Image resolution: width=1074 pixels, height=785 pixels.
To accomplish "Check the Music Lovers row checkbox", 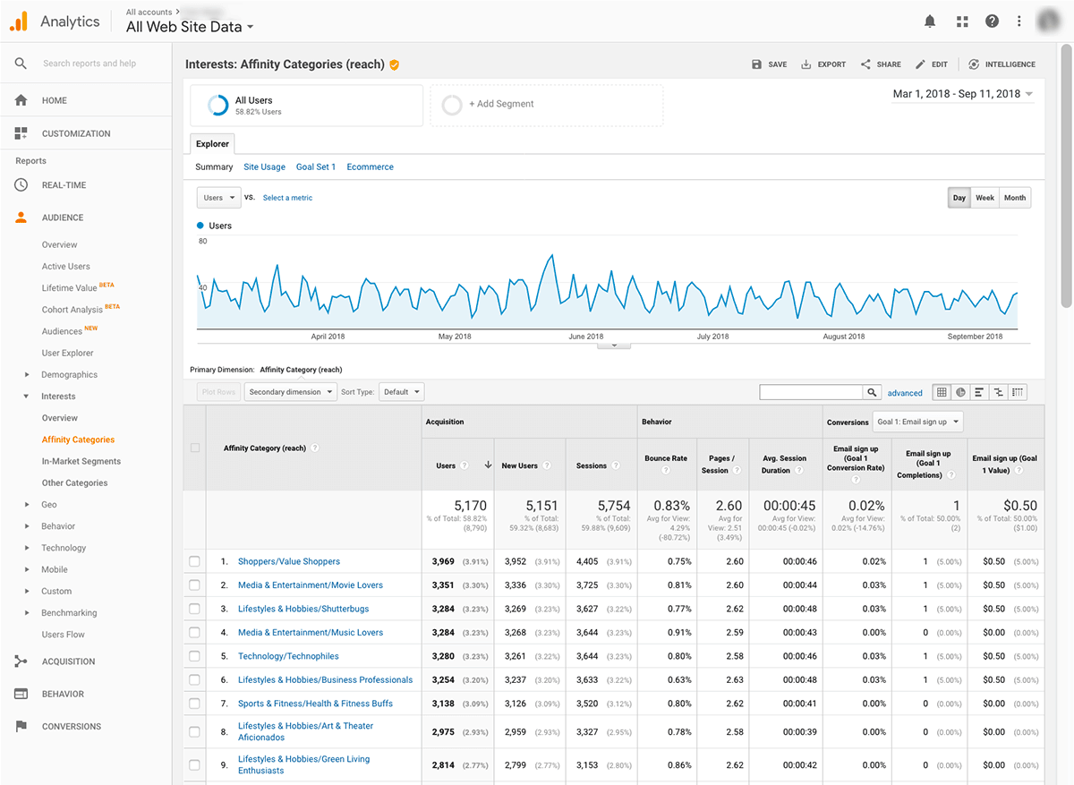I will coord(195,632).
